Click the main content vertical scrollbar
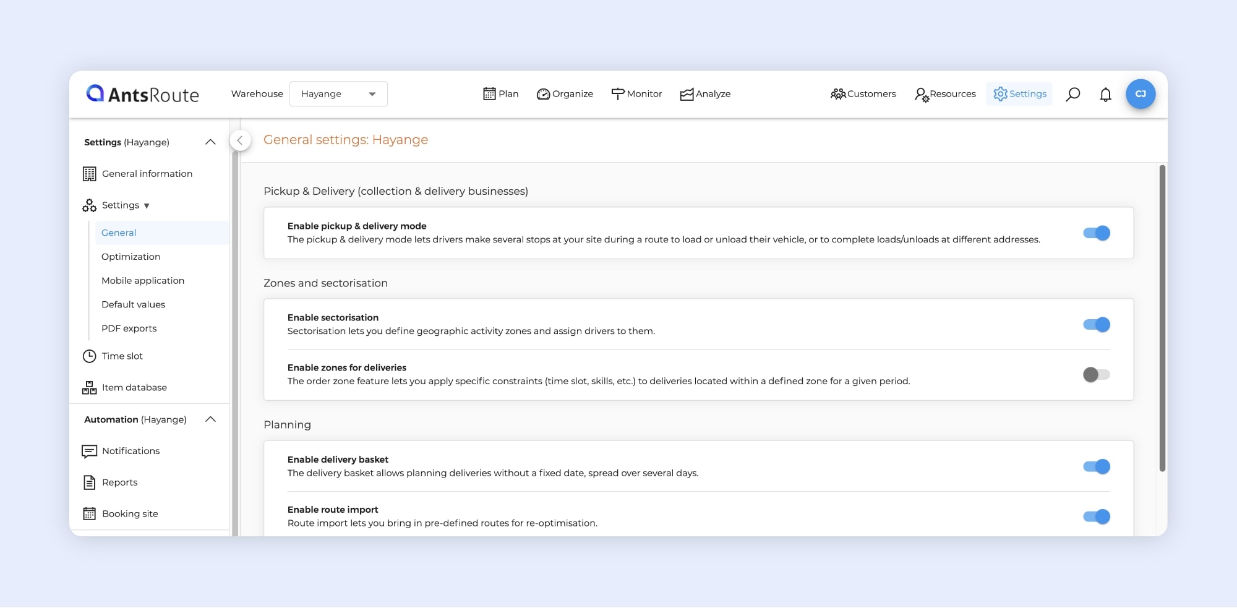Image resolution: width=1237 pixels, height=608 pixels. [x=1162, y=319]
